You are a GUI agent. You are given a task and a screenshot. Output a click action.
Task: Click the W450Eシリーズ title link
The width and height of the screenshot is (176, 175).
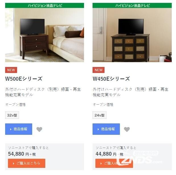click(111, 79)
